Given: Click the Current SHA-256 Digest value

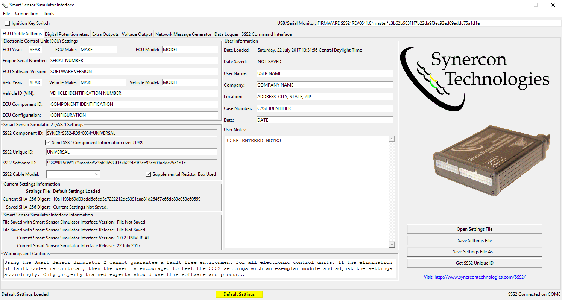Looking at the screenshot, I should pyautogui.click(x=127, y=199).
